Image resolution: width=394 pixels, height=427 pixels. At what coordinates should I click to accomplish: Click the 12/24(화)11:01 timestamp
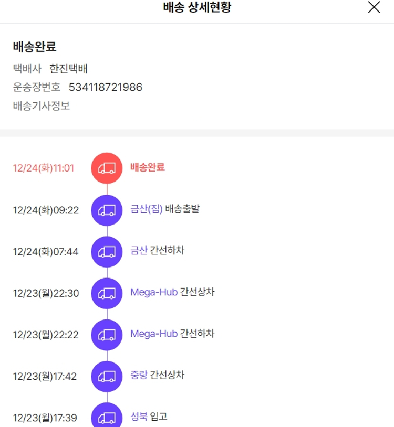click(x=44, y=168)
